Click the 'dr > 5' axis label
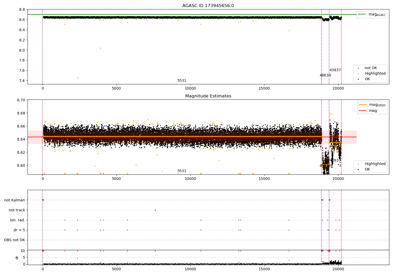 click(x=19, y=230)
